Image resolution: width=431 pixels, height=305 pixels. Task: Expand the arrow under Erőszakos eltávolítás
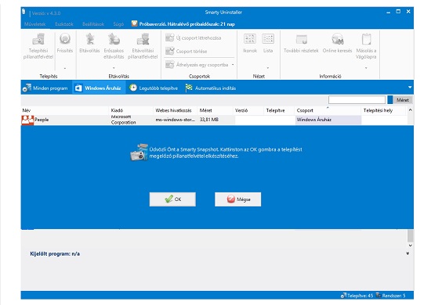tap(114, 68)
